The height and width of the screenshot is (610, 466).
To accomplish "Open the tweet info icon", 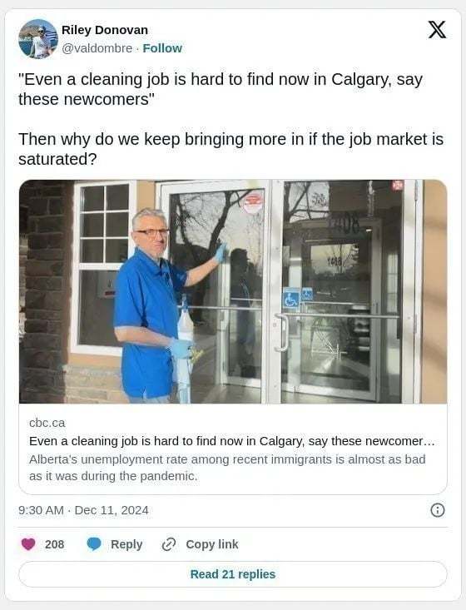I will pyautogui.click(x=438, y=510).
